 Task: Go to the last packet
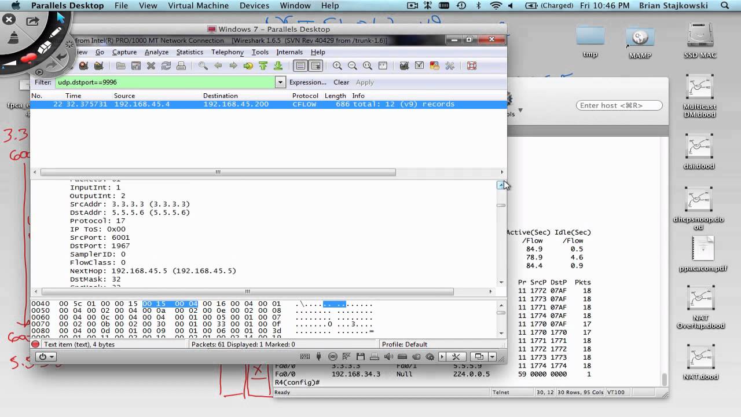pos(278,66)
